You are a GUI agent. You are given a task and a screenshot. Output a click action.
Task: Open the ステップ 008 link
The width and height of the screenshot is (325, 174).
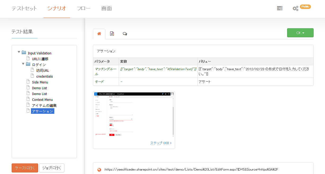(161, 143)
